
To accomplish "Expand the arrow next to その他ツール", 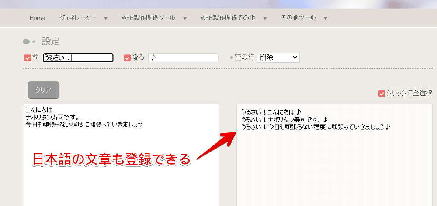I will pos(325,19).
